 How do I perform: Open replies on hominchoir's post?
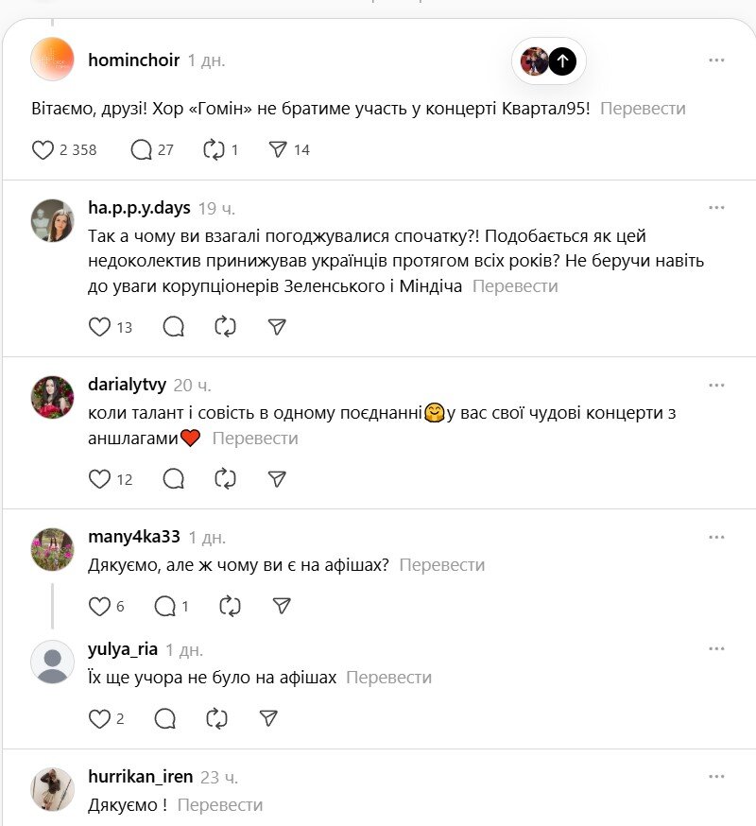click(x=142, y=149)
